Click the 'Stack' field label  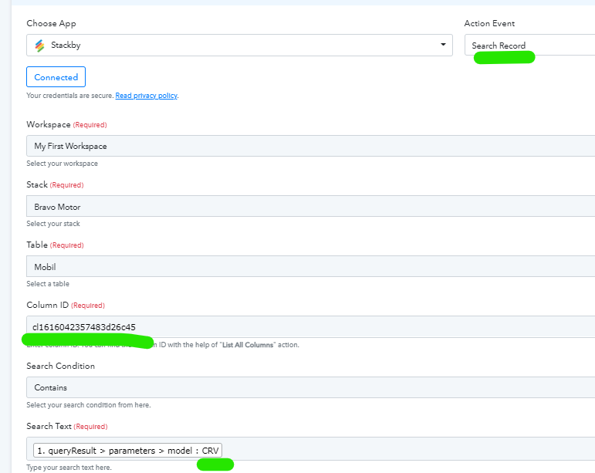click(x=37, y=184)
